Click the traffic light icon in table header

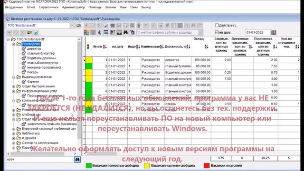coord(88,47)
